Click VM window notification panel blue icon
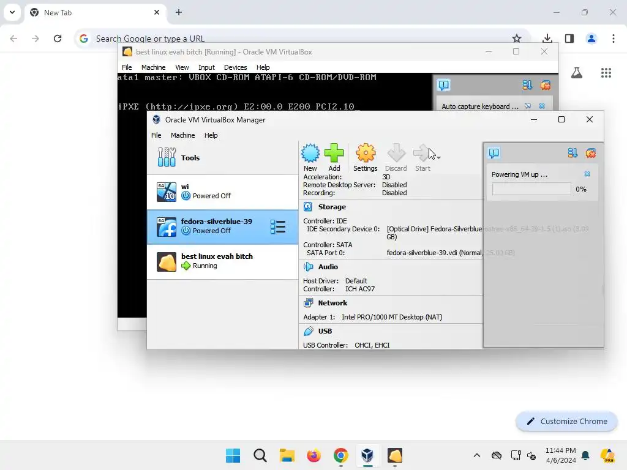Viewport: 627px width, 470px height. point(527,85)
